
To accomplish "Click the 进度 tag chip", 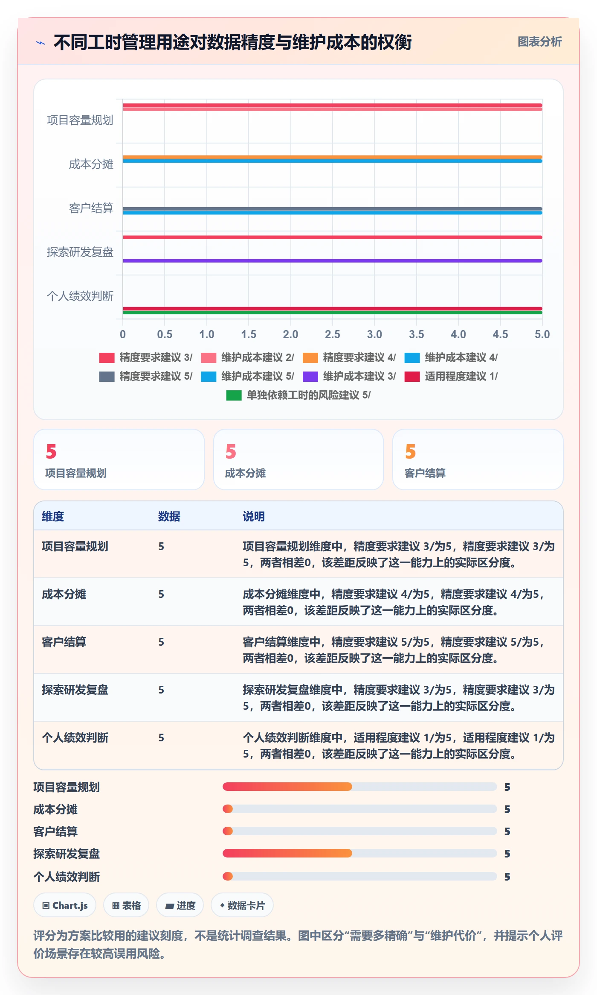I will pos(180,905).
